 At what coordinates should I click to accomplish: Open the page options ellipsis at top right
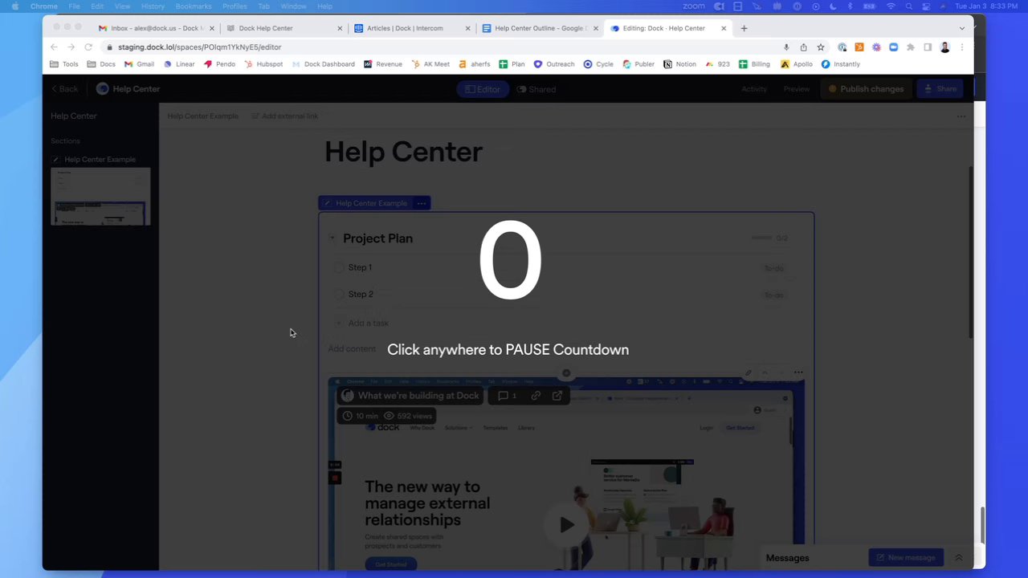[961, 116]
